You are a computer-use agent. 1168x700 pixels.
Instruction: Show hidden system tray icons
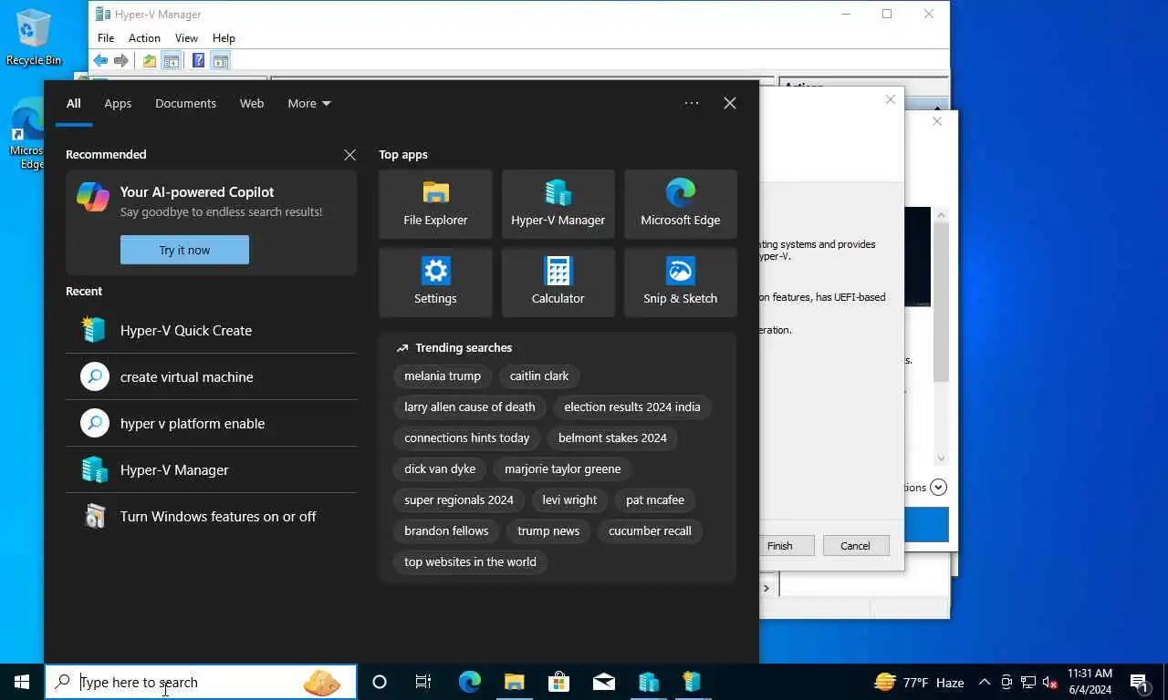[x=985, y=682]
